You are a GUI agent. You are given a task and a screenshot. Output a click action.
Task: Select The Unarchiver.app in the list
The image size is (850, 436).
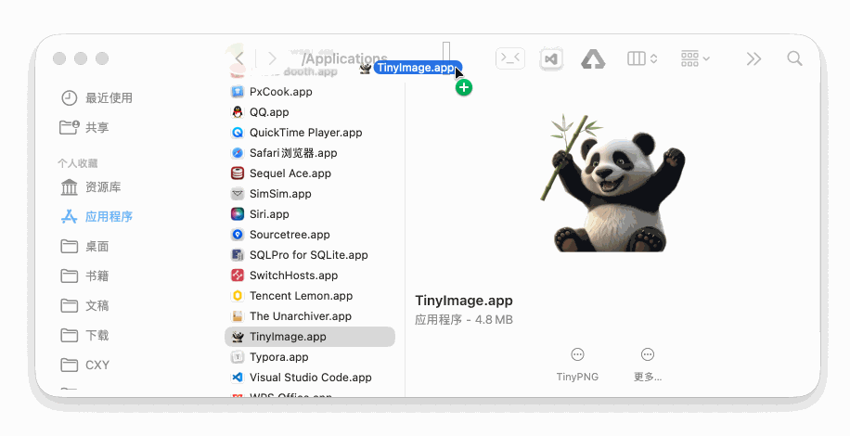[310, 316]
